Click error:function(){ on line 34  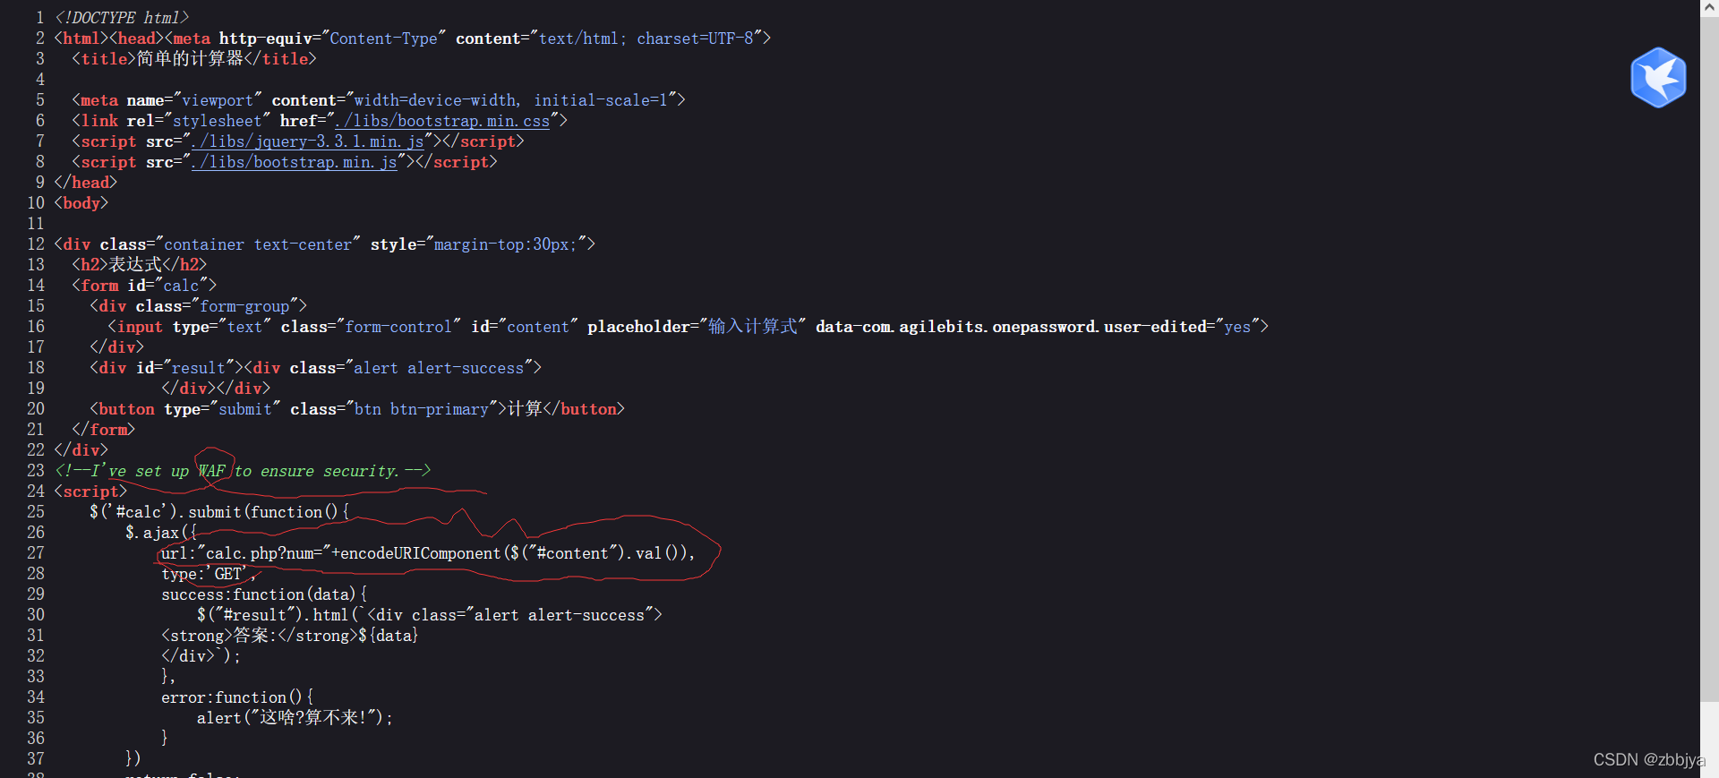(237, 697)
